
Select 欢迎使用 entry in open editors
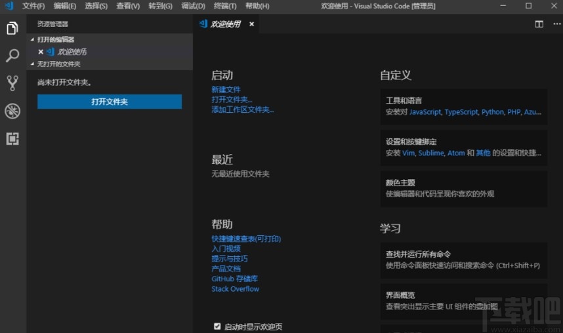tap(110, 52)
